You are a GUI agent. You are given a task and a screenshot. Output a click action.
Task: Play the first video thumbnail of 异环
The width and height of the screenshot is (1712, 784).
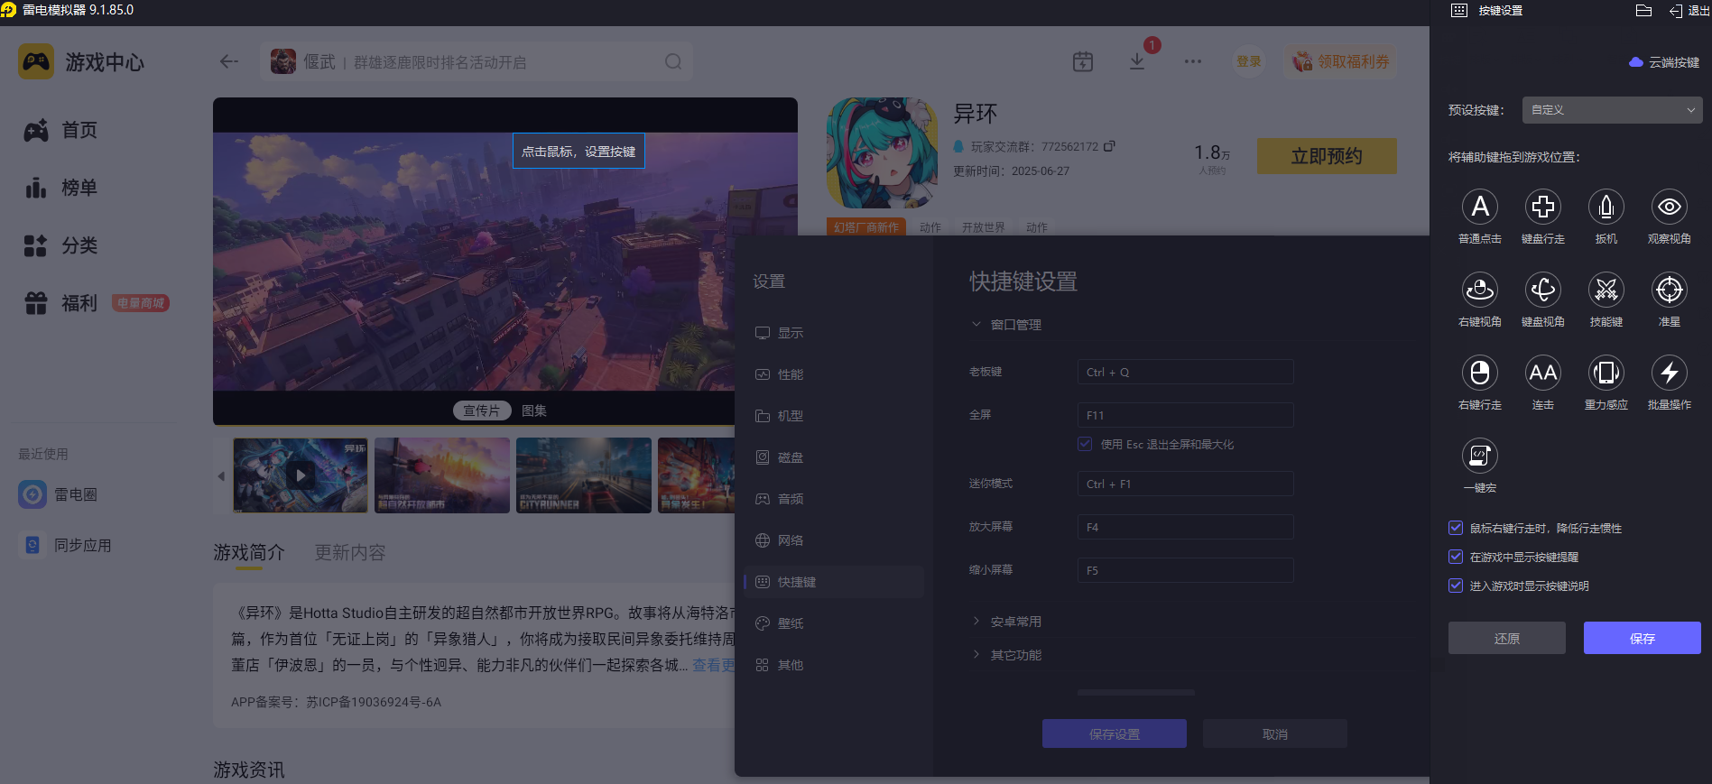pos(301,475)
